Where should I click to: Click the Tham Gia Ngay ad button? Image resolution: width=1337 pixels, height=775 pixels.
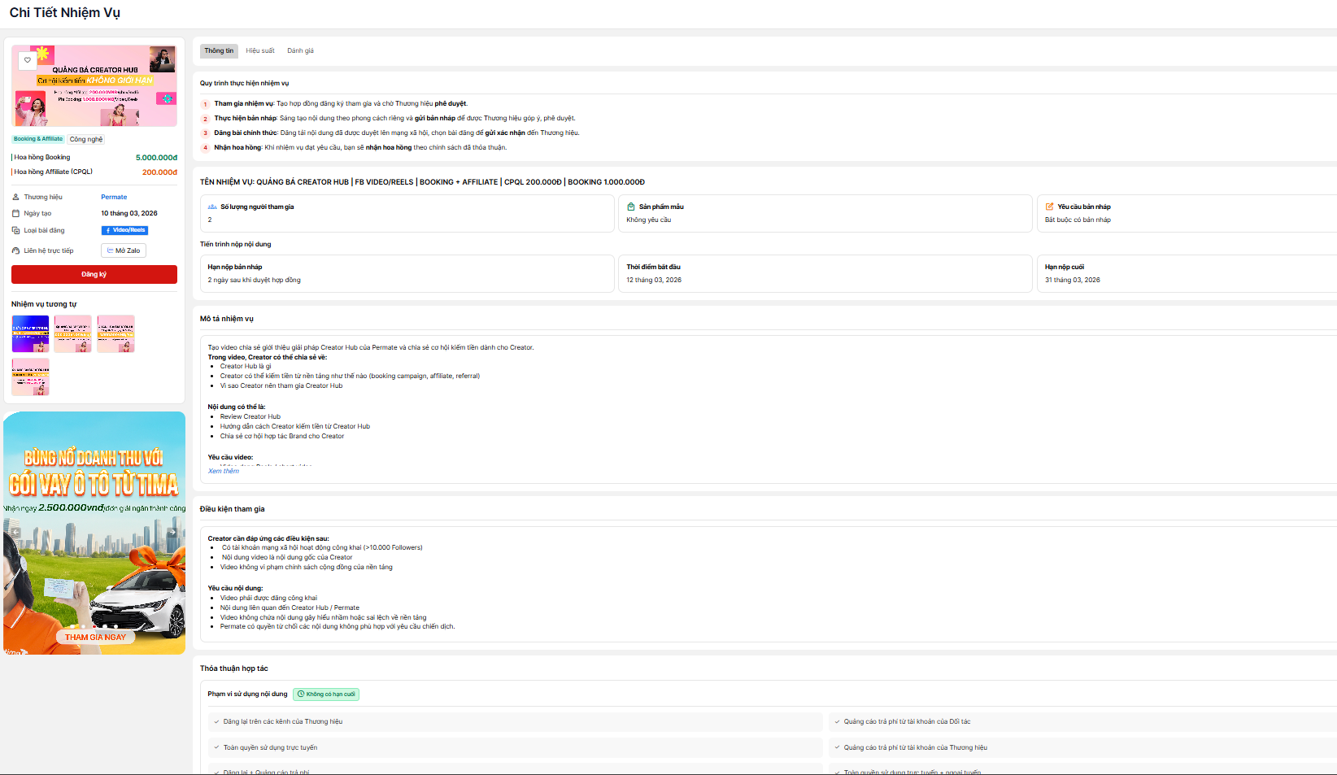(95, 637)
